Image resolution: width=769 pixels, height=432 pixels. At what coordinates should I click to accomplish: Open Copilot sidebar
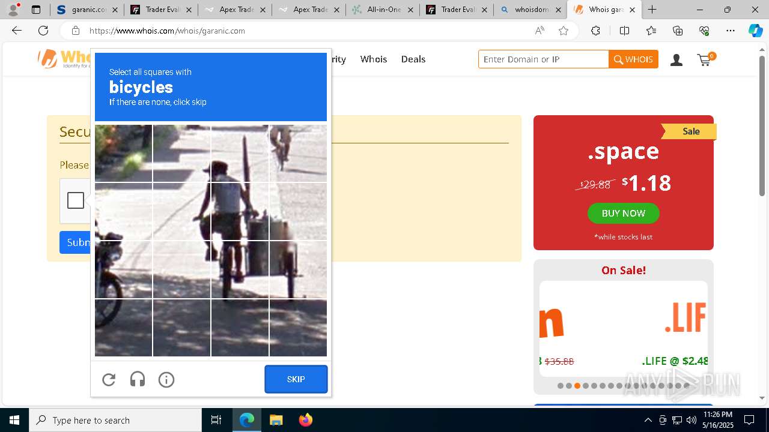pyautogui.click(x=755, y=31)
